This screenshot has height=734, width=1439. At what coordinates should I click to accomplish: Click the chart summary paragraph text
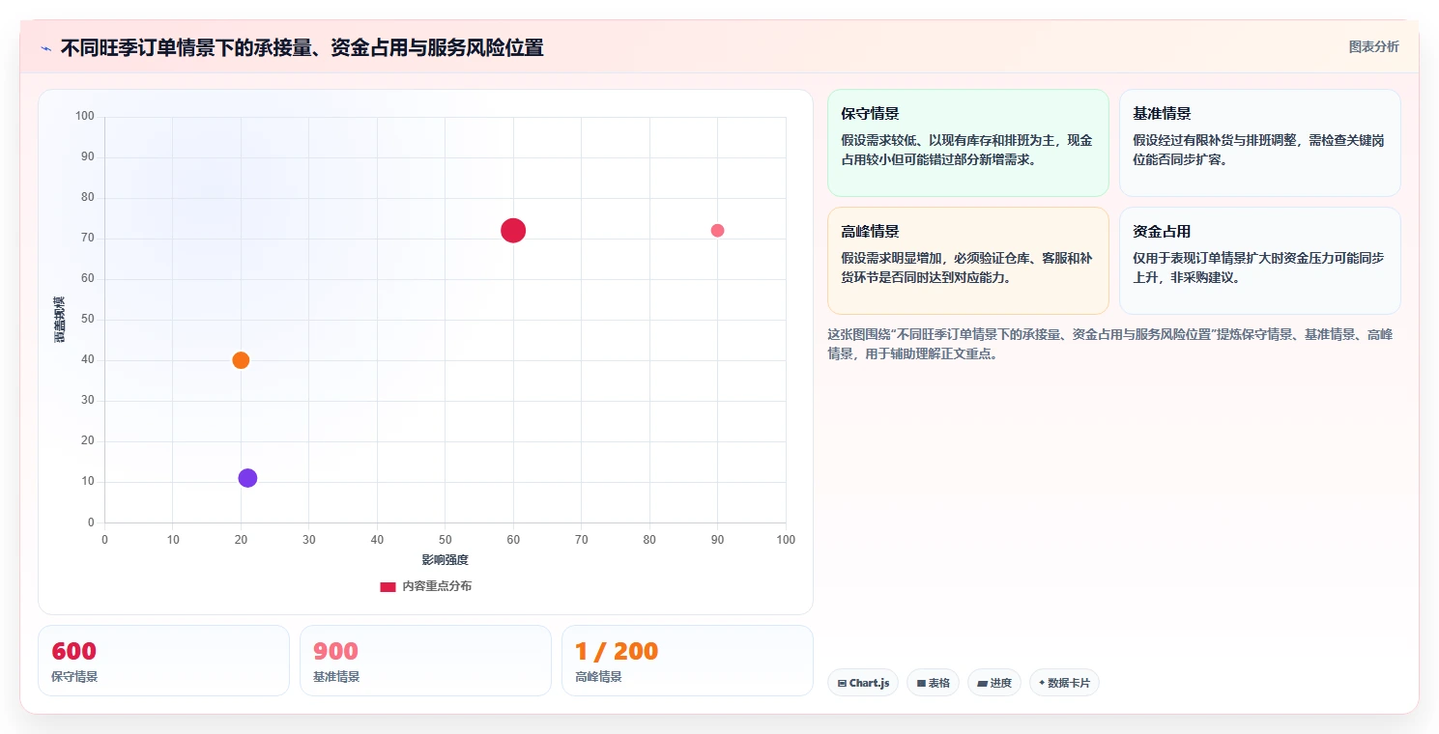coord(1109,344)
